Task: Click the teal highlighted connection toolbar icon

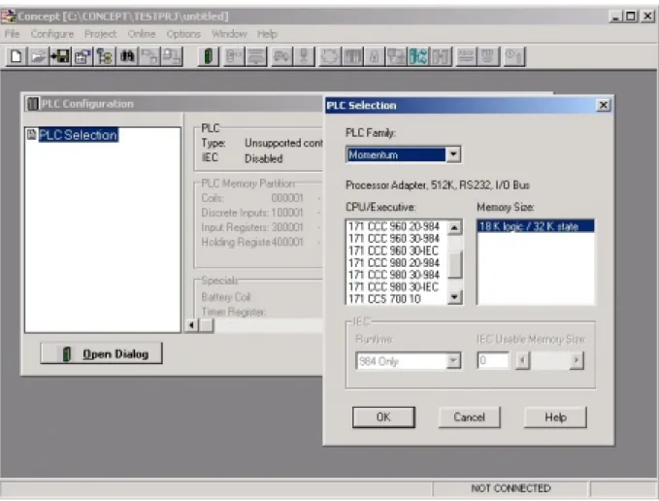Action: click(418, 56)
